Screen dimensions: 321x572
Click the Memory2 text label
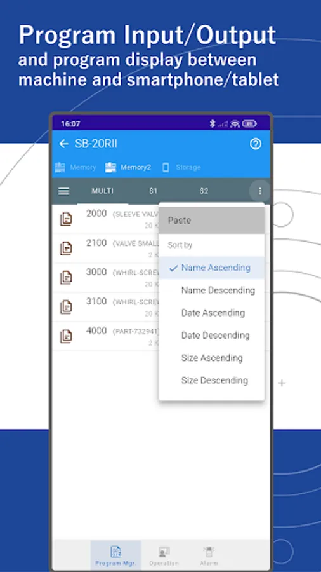[x=136, y=167]
